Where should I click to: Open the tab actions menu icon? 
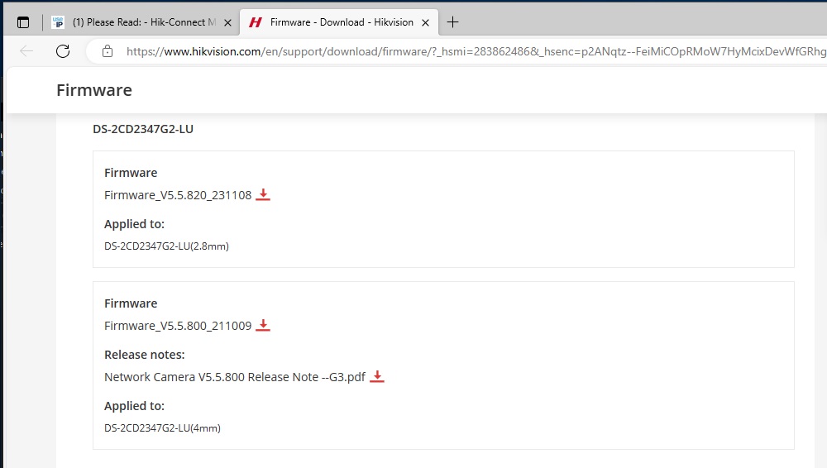tap(23, 22)
